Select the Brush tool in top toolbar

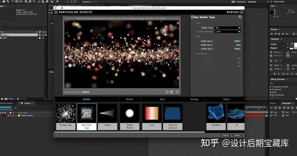click(39, 1)
